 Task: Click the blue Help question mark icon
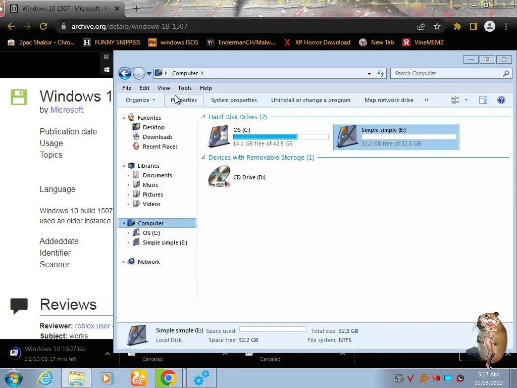501,100
